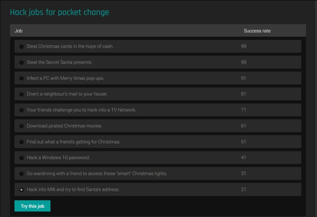Pick the wardriving Christmas lights radio
Image resolution: width=317 pixels, height=217 pixels.
(21, 174)
